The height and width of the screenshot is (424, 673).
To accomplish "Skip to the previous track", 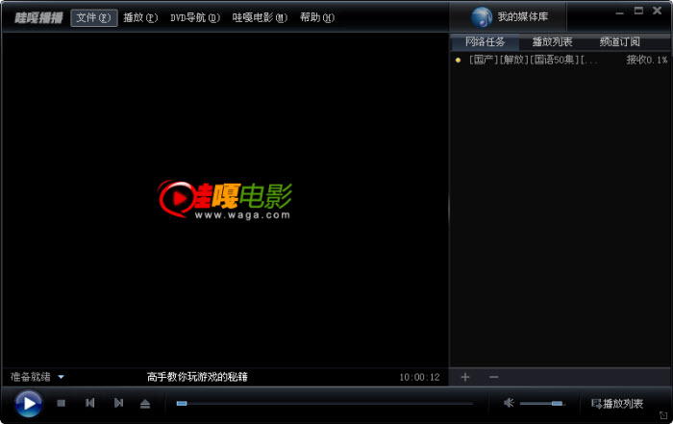I will (x=89, y=403).
